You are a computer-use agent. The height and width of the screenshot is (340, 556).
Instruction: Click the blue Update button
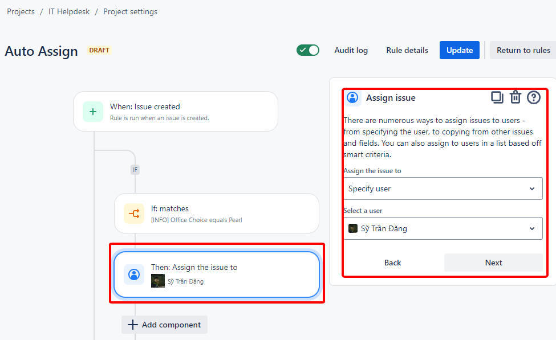click(x=460, y=50)
